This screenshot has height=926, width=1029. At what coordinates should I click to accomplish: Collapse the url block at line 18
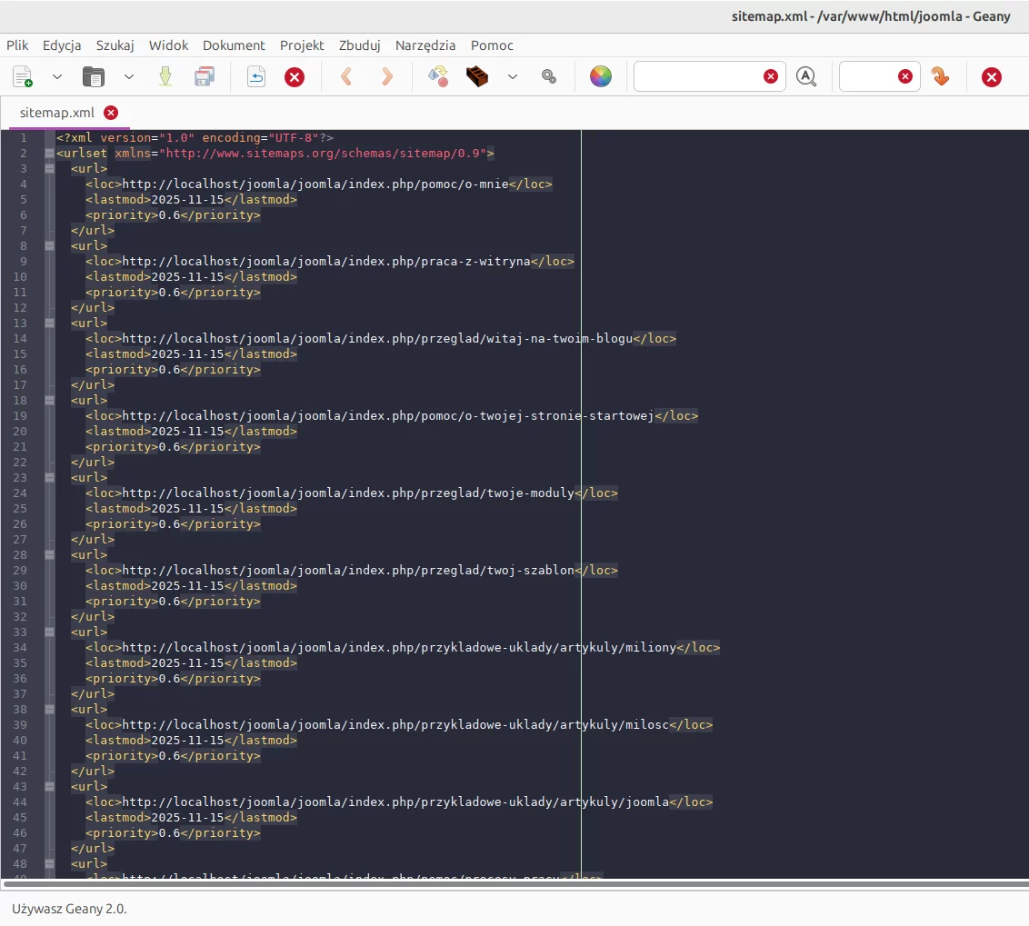click(49, 401)
